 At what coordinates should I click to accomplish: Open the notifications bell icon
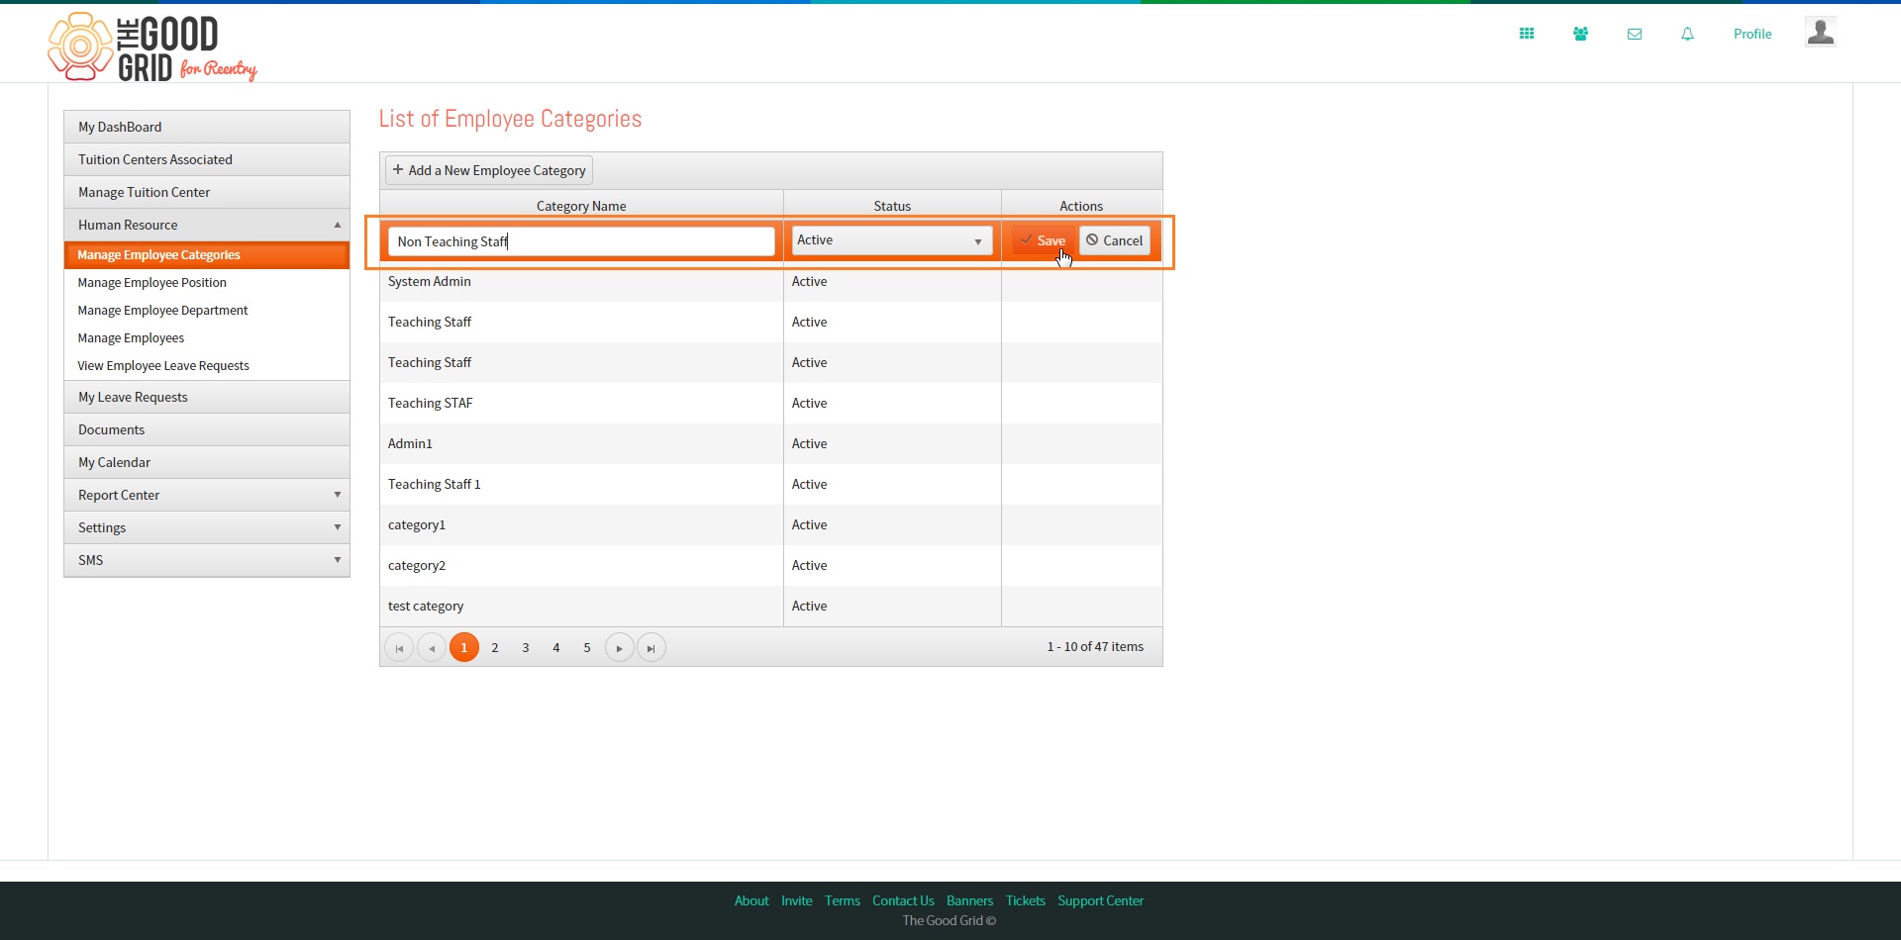coord(1688,34)
